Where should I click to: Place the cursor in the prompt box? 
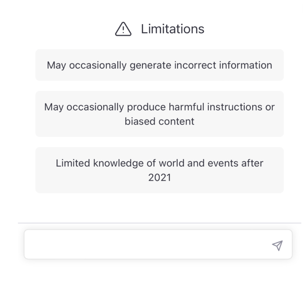pos(158,244)
